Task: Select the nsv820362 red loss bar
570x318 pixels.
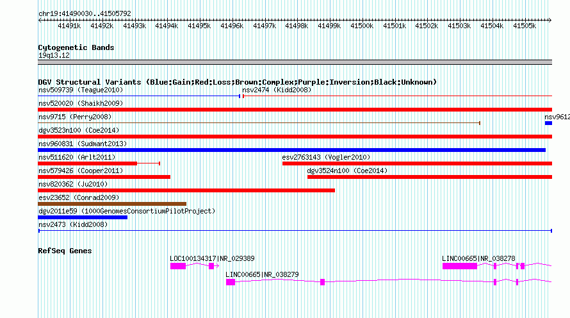Action: 186,190
